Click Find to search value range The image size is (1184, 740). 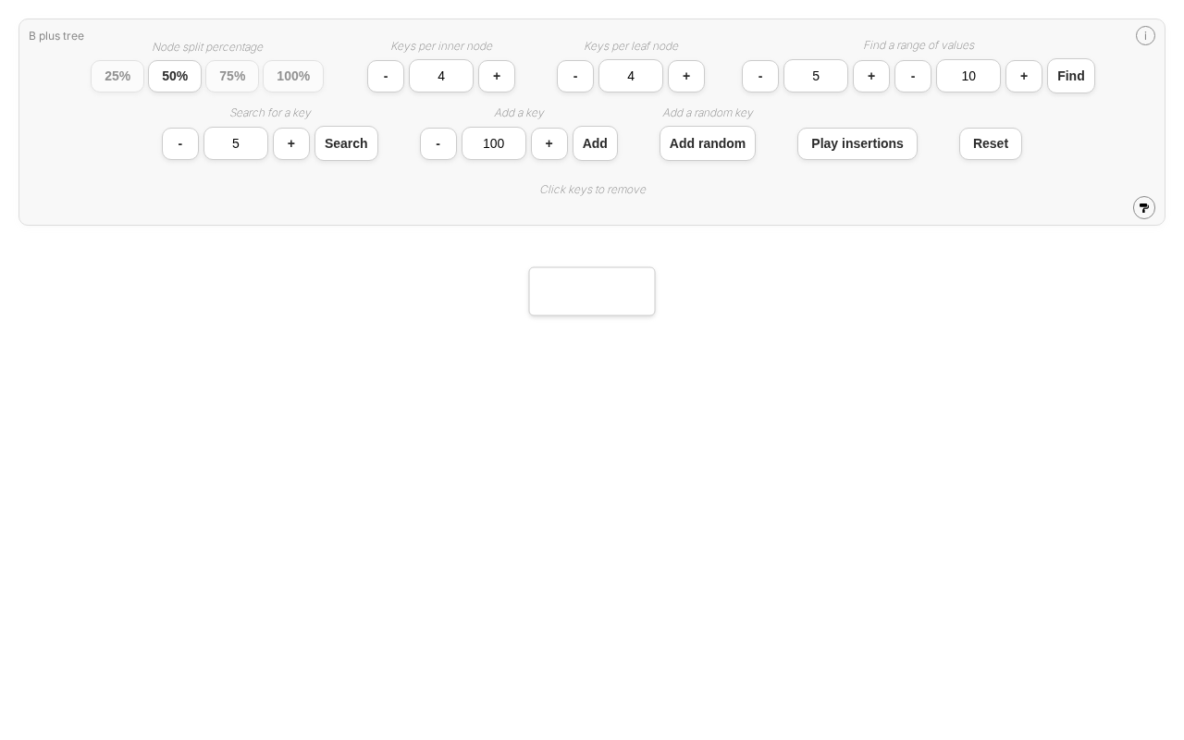(1071, 76)
